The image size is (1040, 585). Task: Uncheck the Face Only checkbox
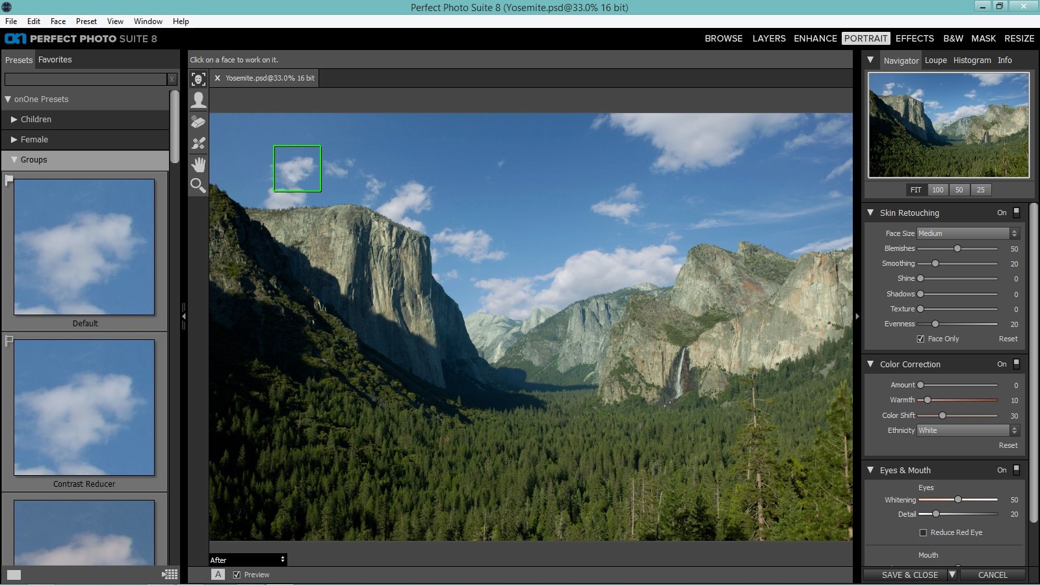tap(920, 339)
